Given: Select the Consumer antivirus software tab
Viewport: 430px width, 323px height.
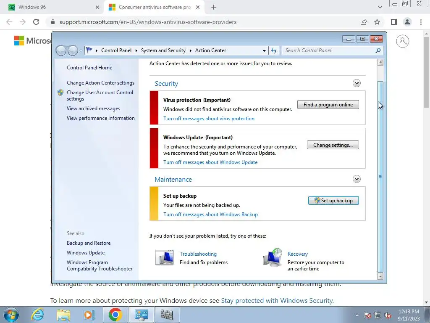Looking at the screenshot, I should (154, 7).
